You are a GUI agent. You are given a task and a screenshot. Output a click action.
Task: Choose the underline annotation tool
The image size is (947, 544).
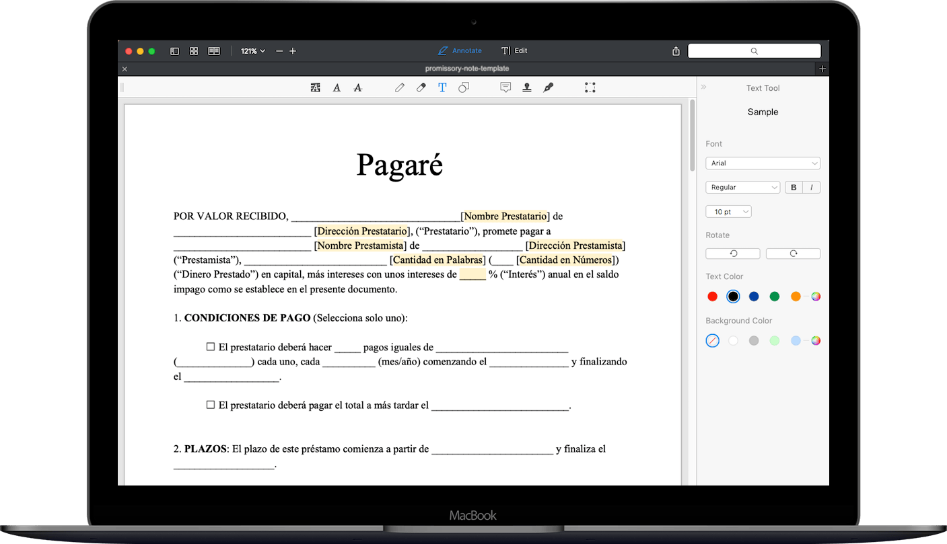click(337, 87)
